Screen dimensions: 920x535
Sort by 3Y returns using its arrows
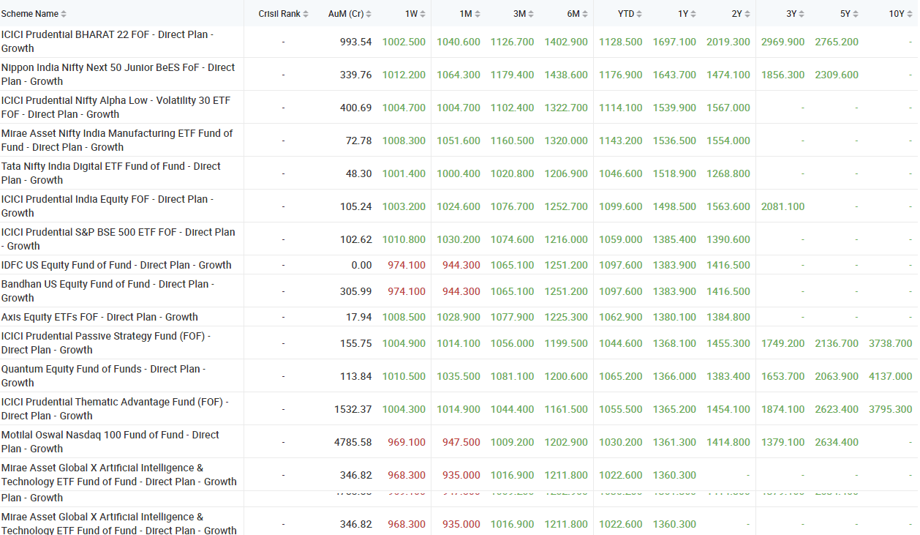[x=802, y=14]
